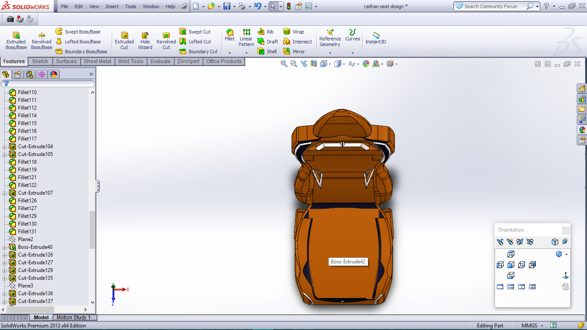Open the Tools menu

pos(131,6)
